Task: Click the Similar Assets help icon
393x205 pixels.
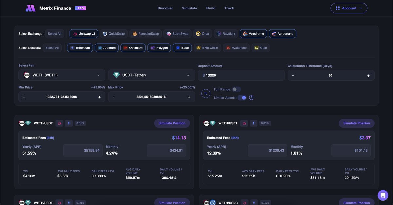Action: click(x=251, y=98)
